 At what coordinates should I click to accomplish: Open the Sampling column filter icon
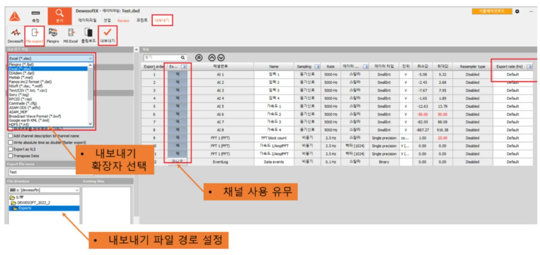[317, 67]
